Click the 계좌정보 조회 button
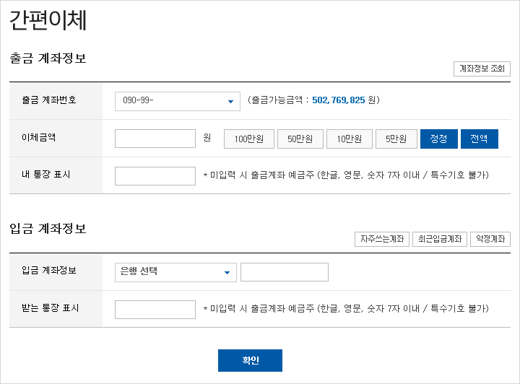This screenshot has height=384, width=520. [x=482, y=69]
